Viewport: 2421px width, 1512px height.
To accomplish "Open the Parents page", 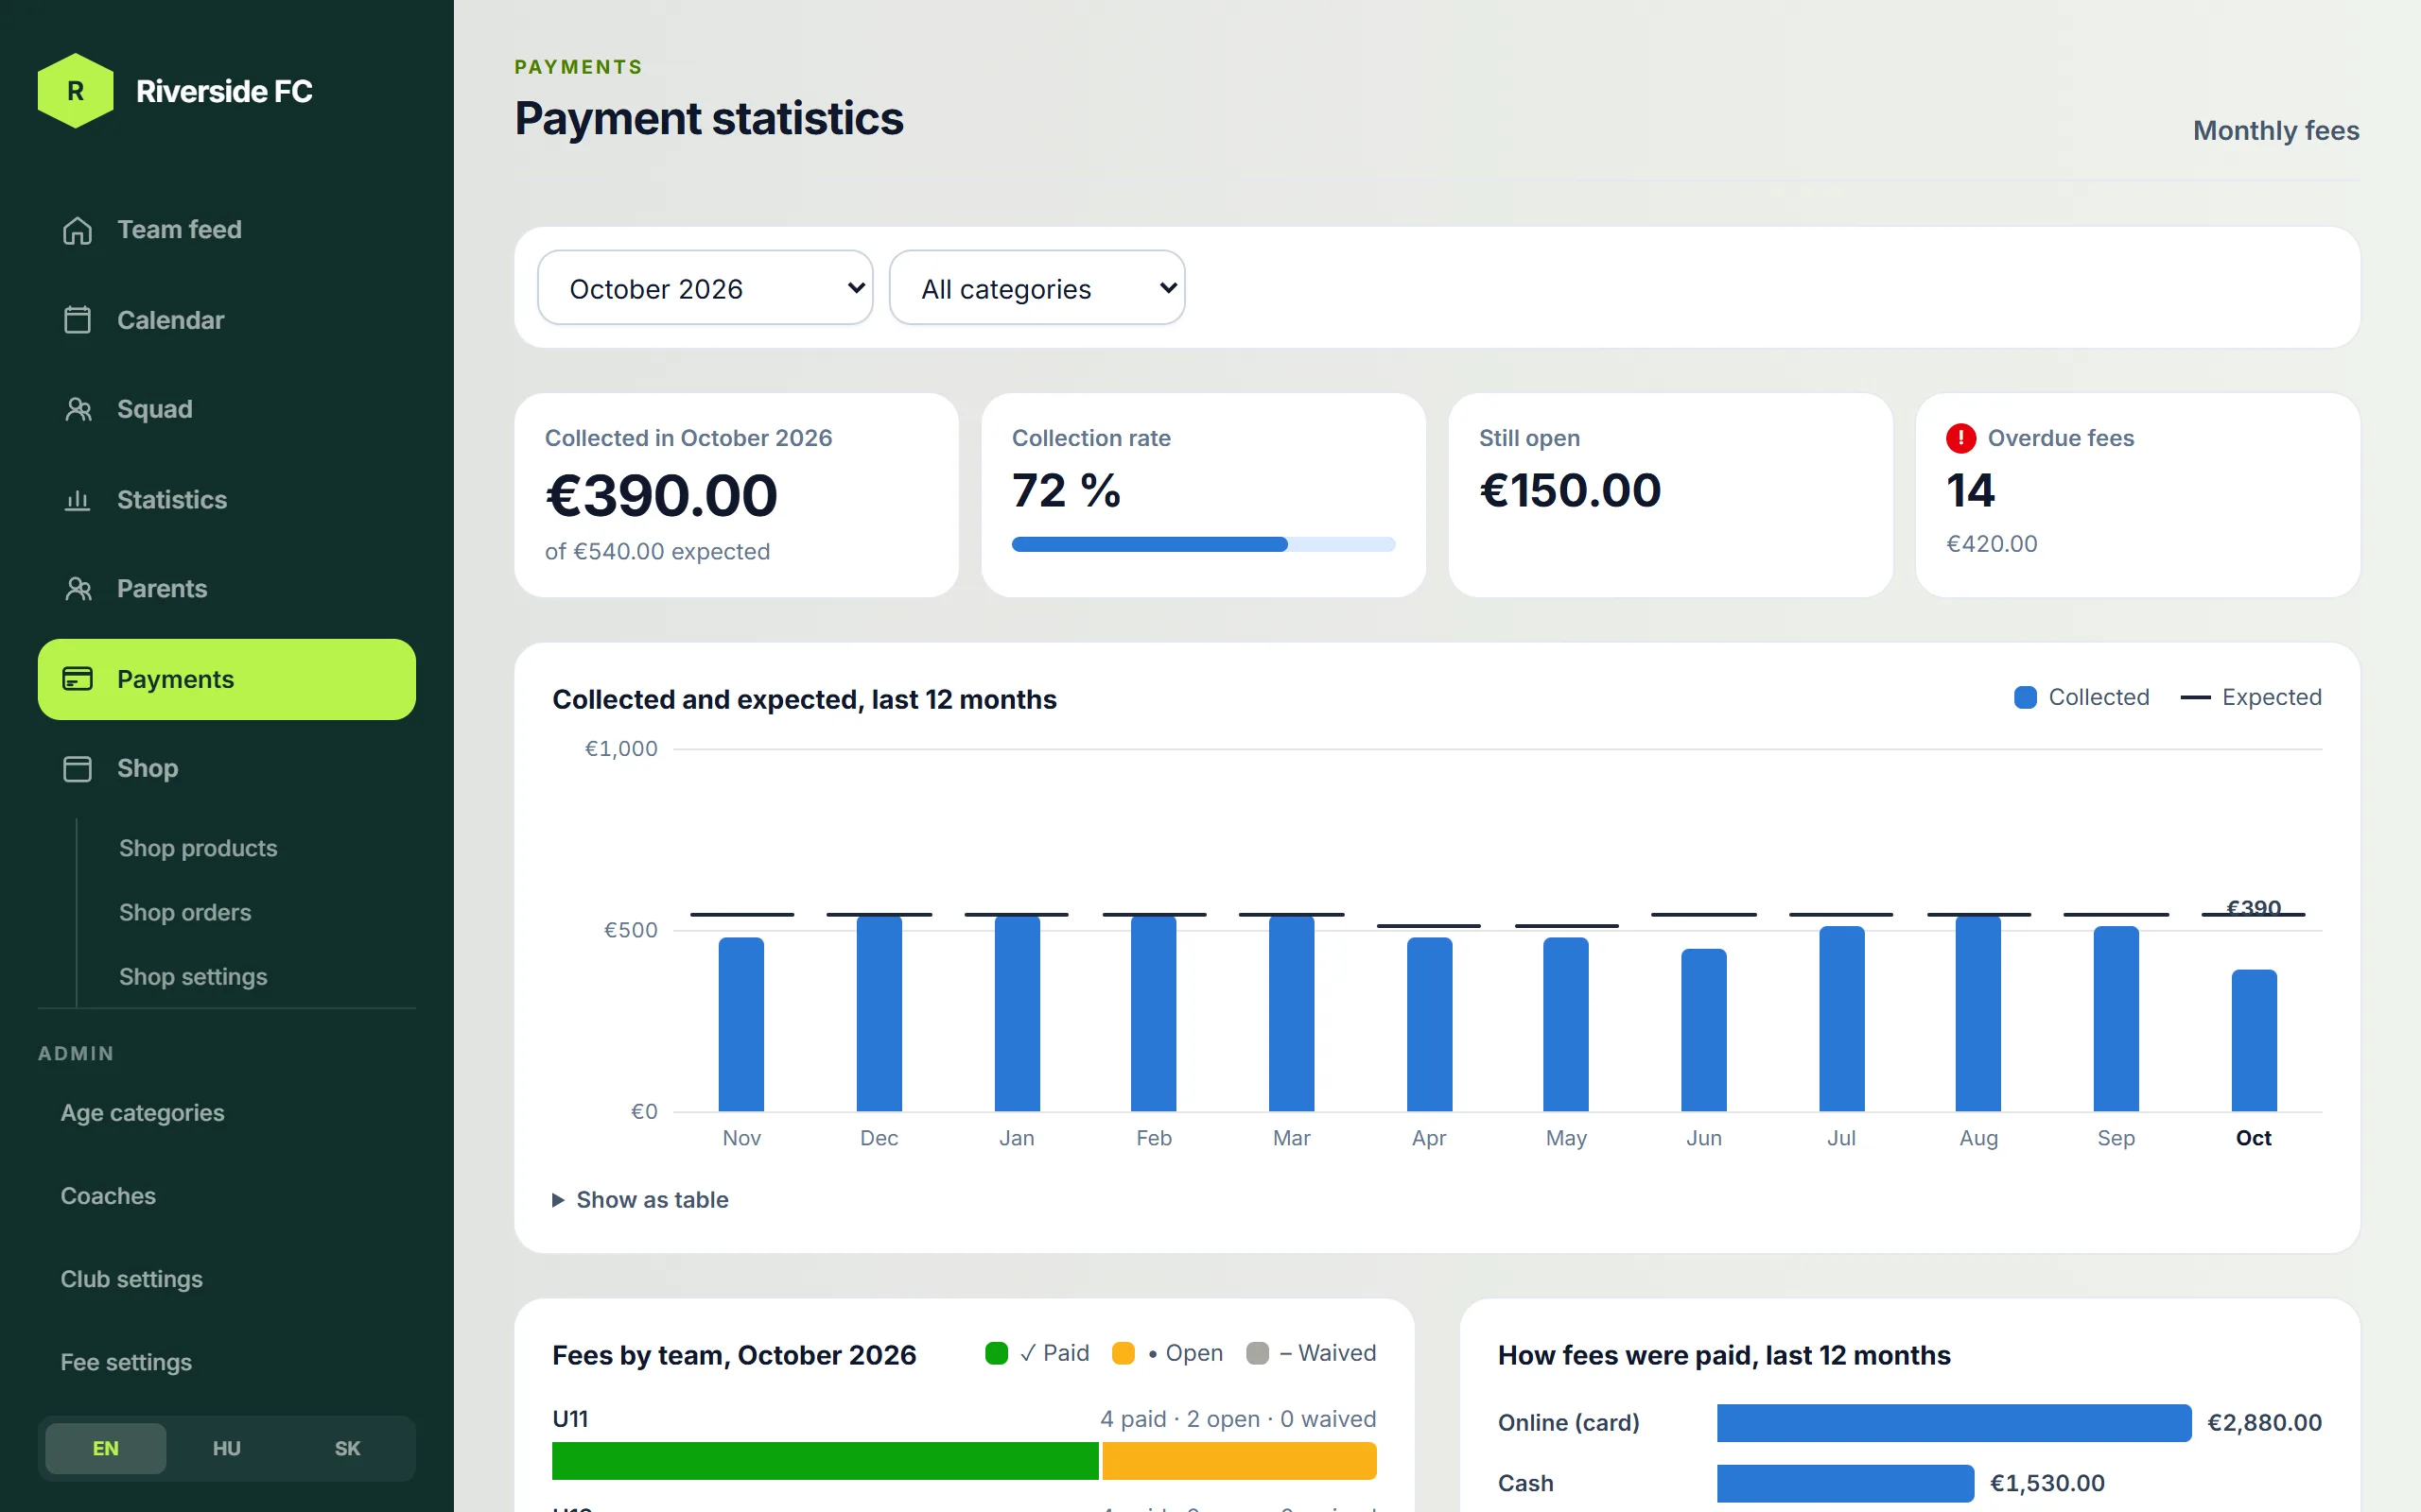I will [227, 589].
